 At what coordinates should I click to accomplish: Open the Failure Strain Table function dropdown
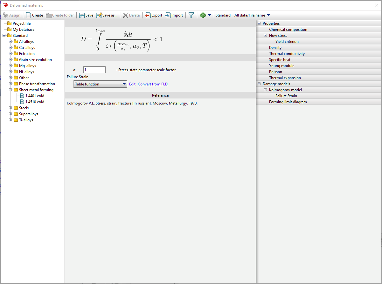click(x=100, y=84)
